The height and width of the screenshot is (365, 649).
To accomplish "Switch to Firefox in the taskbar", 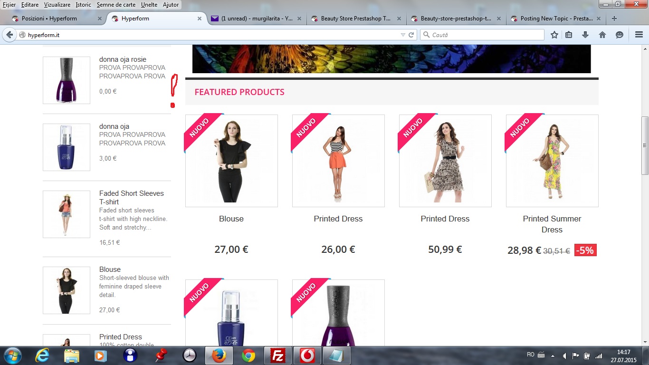I will coord(219,355).
